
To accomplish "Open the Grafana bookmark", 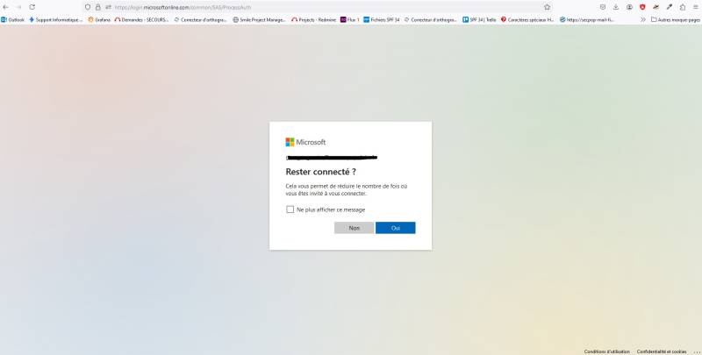I will point(99,19).
